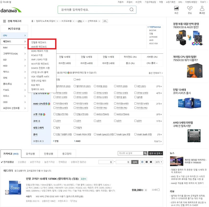209x207 pixels.
Task: Open the 인텔 코어i7-13세대 13700K product title
Action: click(x=52, y=179)
